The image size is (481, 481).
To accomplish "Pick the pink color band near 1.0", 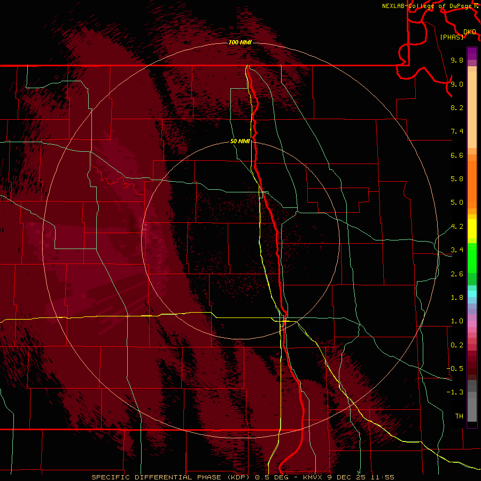I will click(x=472, y=324).
